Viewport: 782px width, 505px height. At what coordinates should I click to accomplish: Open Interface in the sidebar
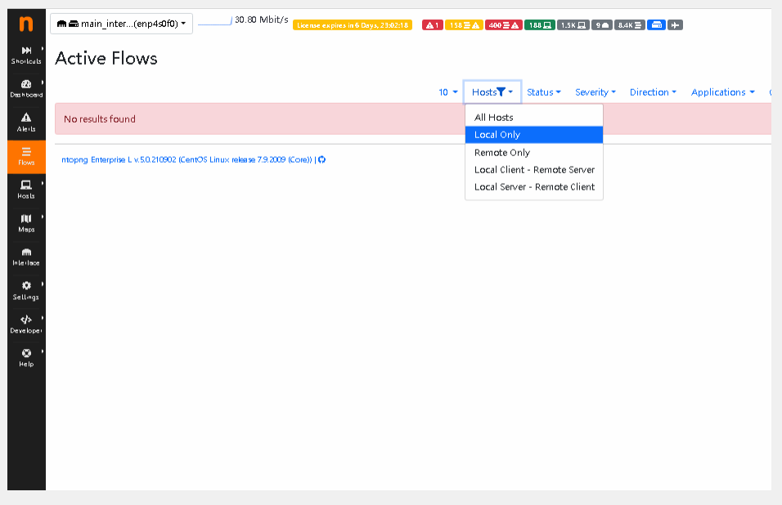click(26, 257)
